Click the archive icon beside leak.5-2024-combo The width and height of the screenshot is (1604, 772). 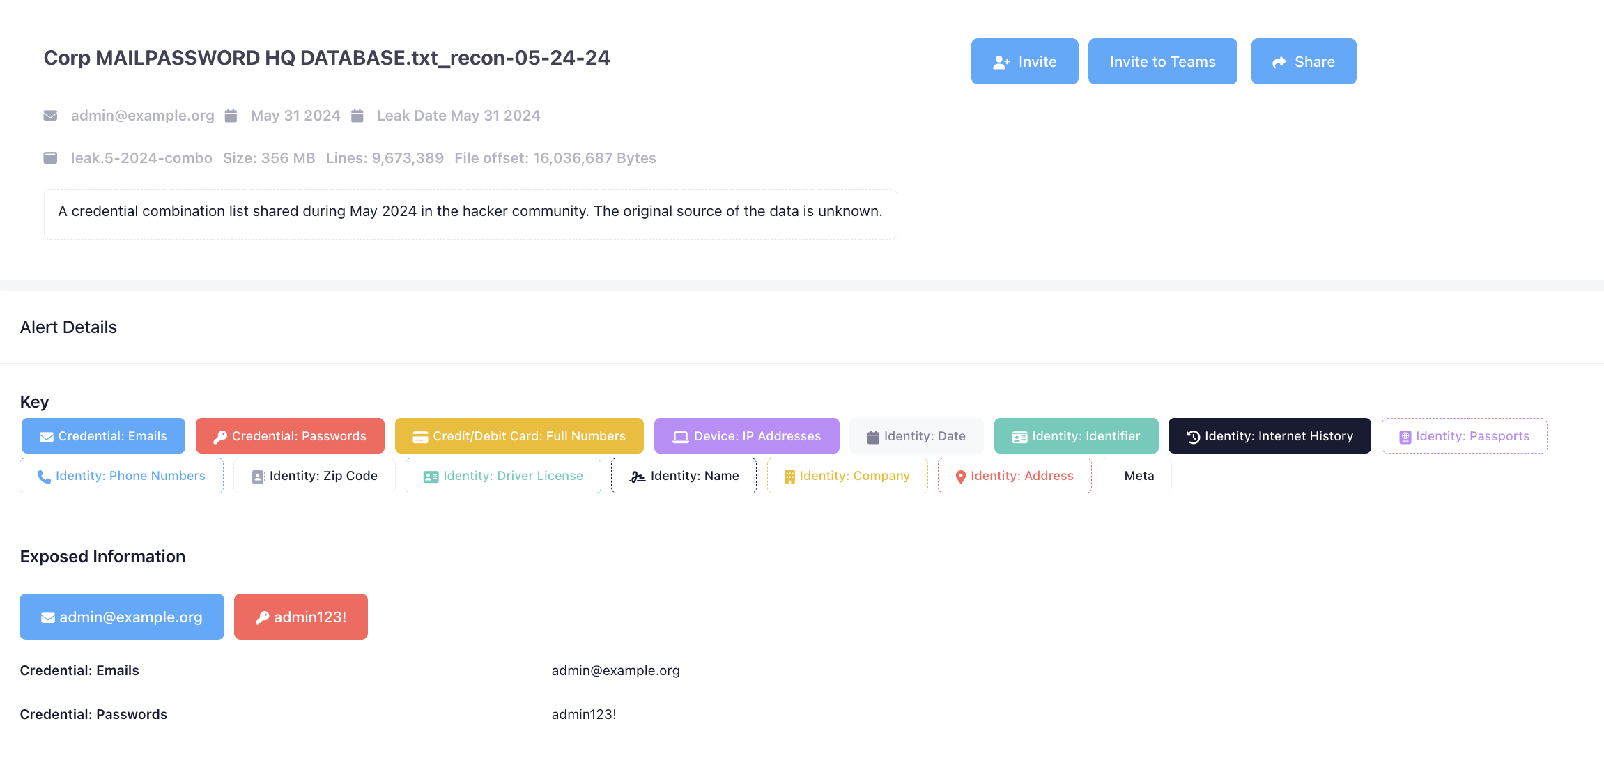[x=50, y=158]
